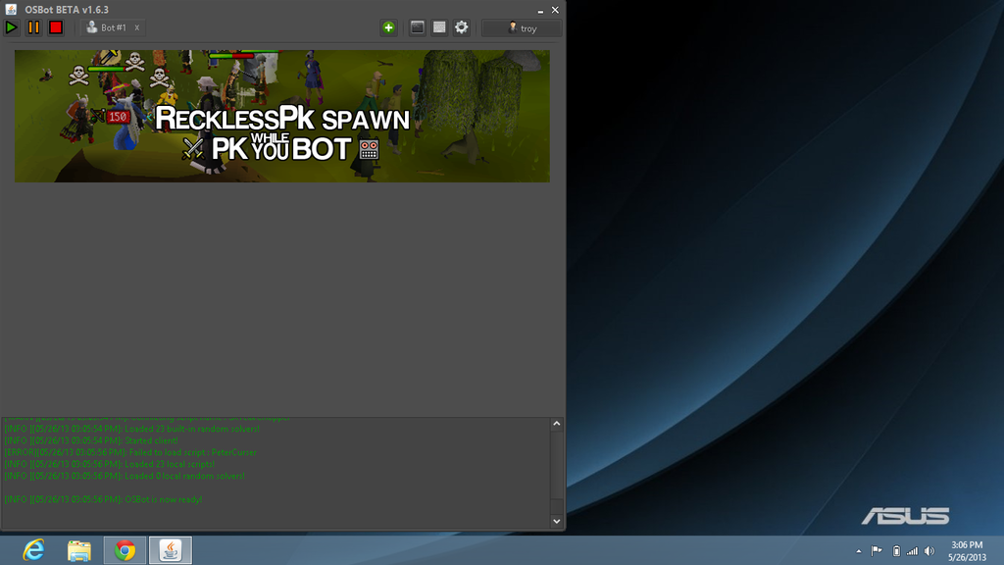Select the 'Loaded 23 local scripts!' log line
1004x565 pixels.
click(110, 464)
